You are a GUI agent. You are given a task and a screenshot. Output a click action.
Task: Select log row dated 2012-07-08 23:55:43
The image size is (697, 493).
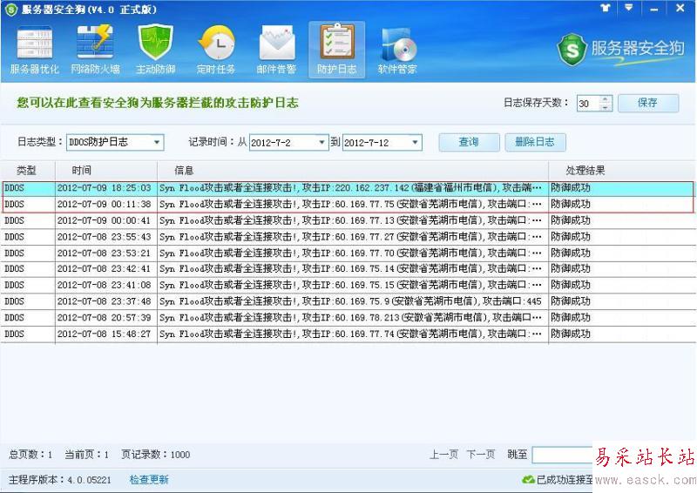tap(348, 237)
